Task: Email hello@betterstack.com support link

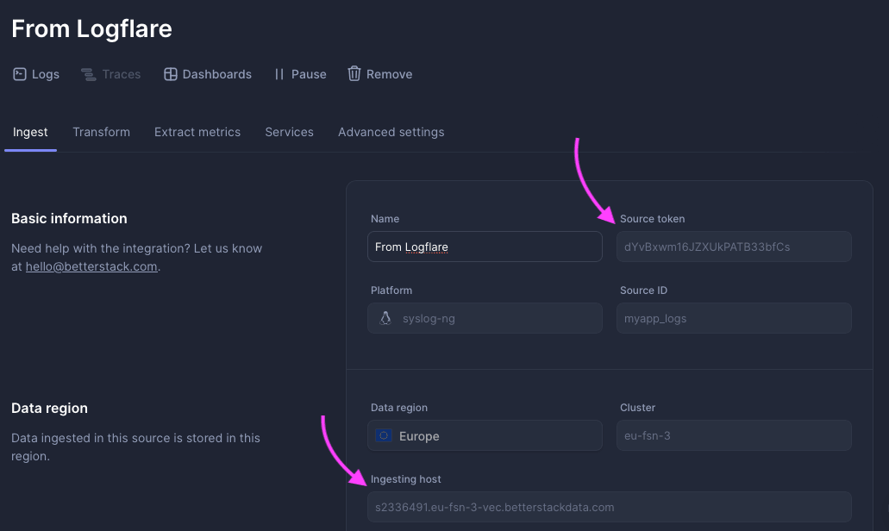Action: point(91,266)
